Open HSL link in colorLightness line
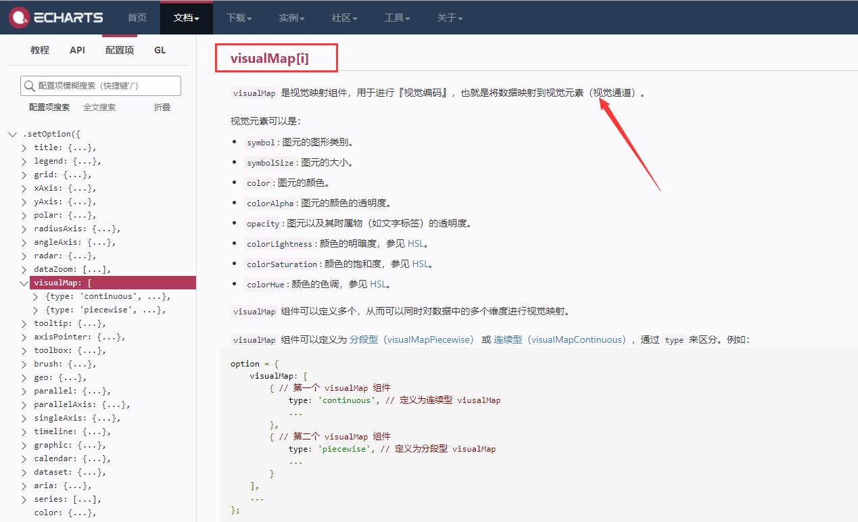This screenshot has height=522, width=858. (416, 243)
